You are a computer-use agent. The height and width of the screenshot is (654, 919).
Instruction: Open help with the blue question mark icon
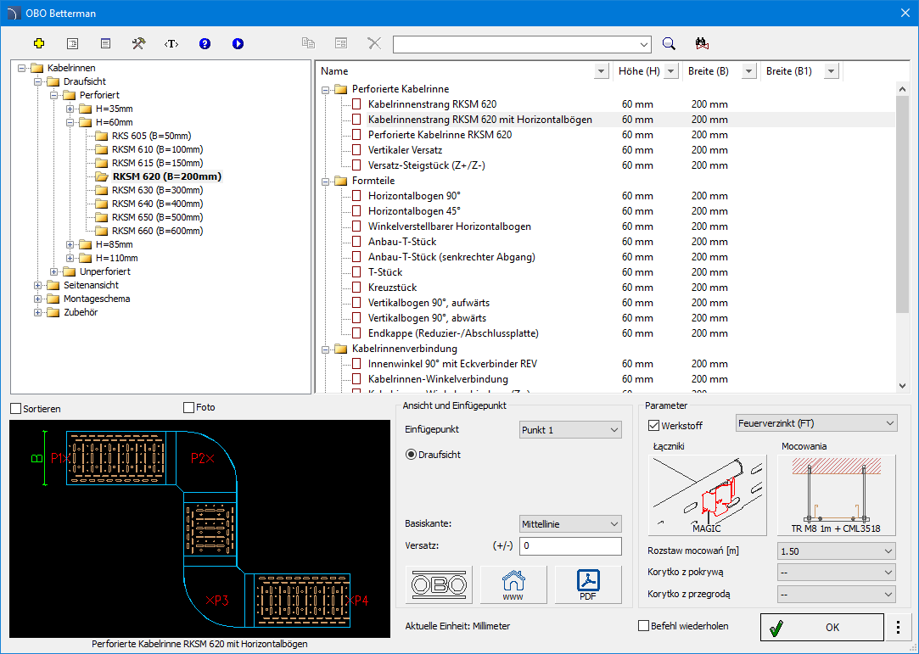tap(205, 43)
